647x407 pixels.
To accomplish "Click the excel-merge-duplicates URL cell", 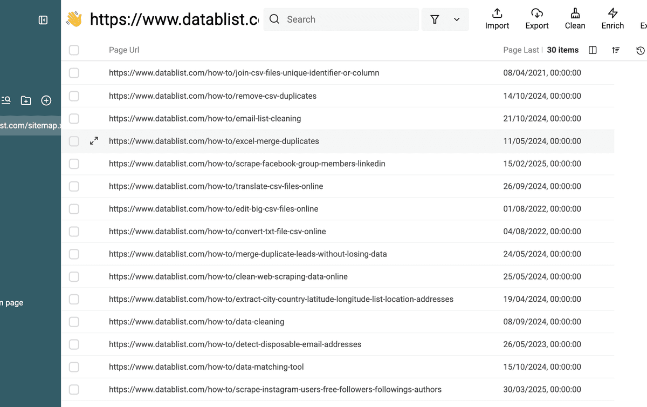I will [214, 141].
